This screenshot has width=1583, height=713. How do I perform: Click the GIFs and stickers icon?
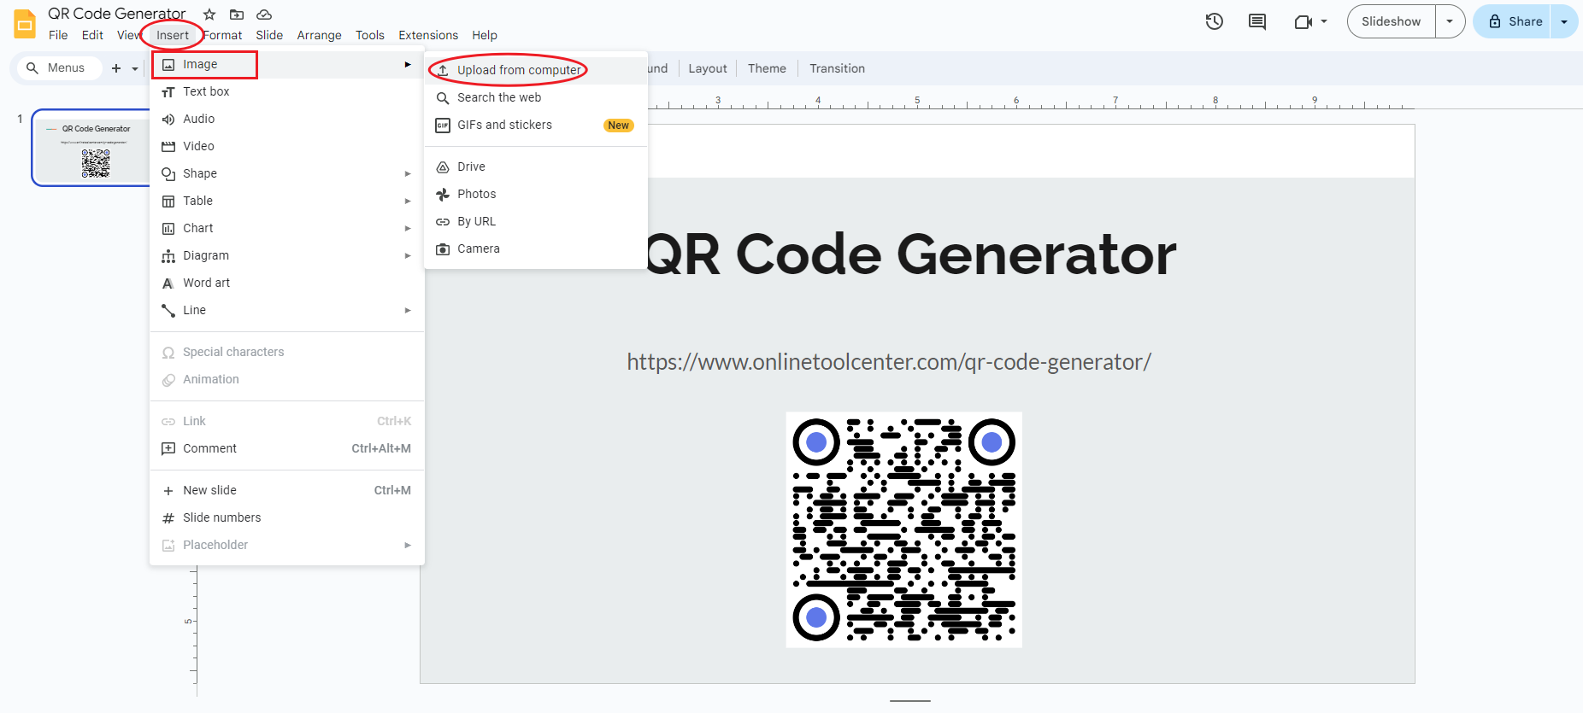tap(443, 126)
